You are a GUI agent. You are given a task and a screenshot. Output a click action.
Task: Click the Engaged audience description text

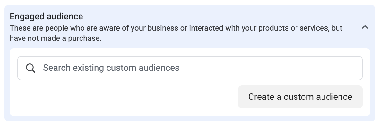point(176,33)
